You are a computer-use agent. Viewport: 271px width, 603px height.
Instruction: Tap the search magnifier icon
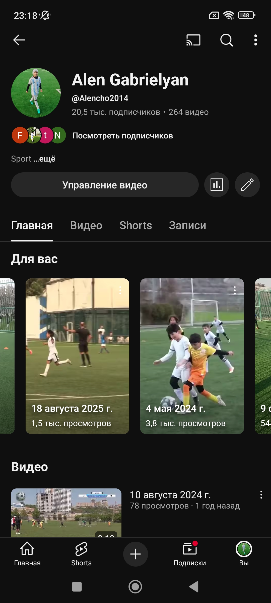click(x=227, y=40)
